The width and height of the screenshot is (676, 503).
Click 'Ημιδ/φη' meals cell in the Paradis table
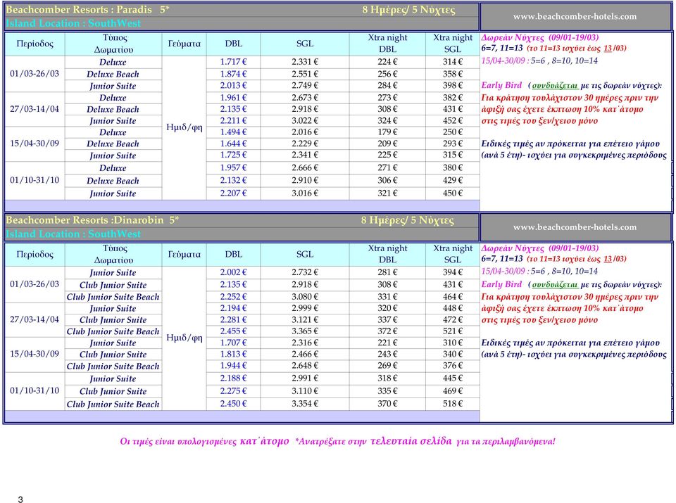click(x=184, y=127)
